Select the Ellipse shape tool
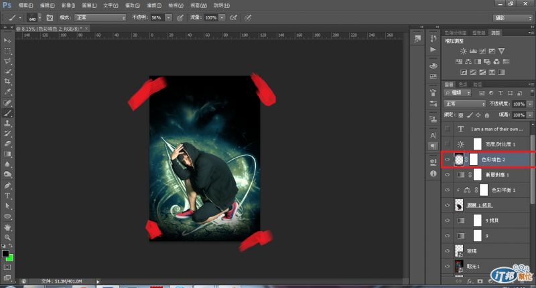 pyautogui.click(x=7, y=216)
